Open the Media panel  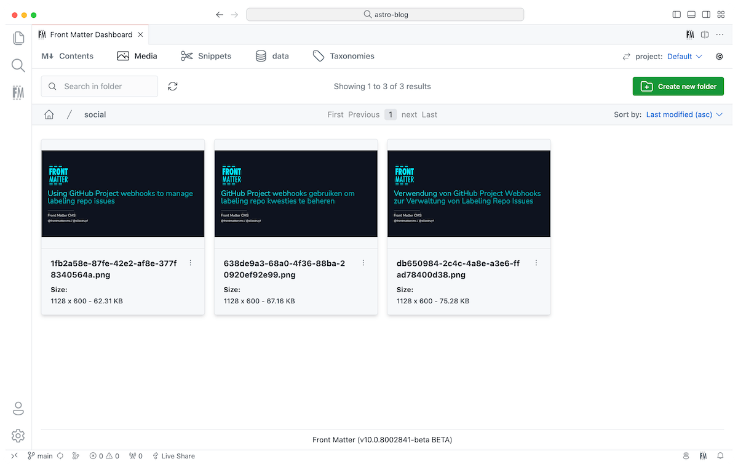[137, 56]
